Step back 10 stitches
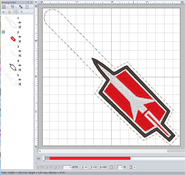185x175 pixels. coord(49,167)
